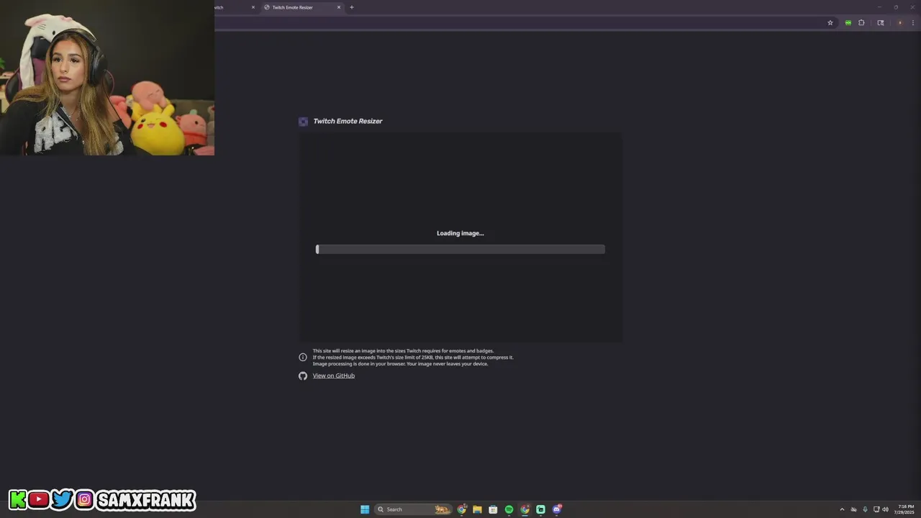Open the volume speaker tray icon
The height and width of the screenshot is (518, 921).
coord(885,509)
